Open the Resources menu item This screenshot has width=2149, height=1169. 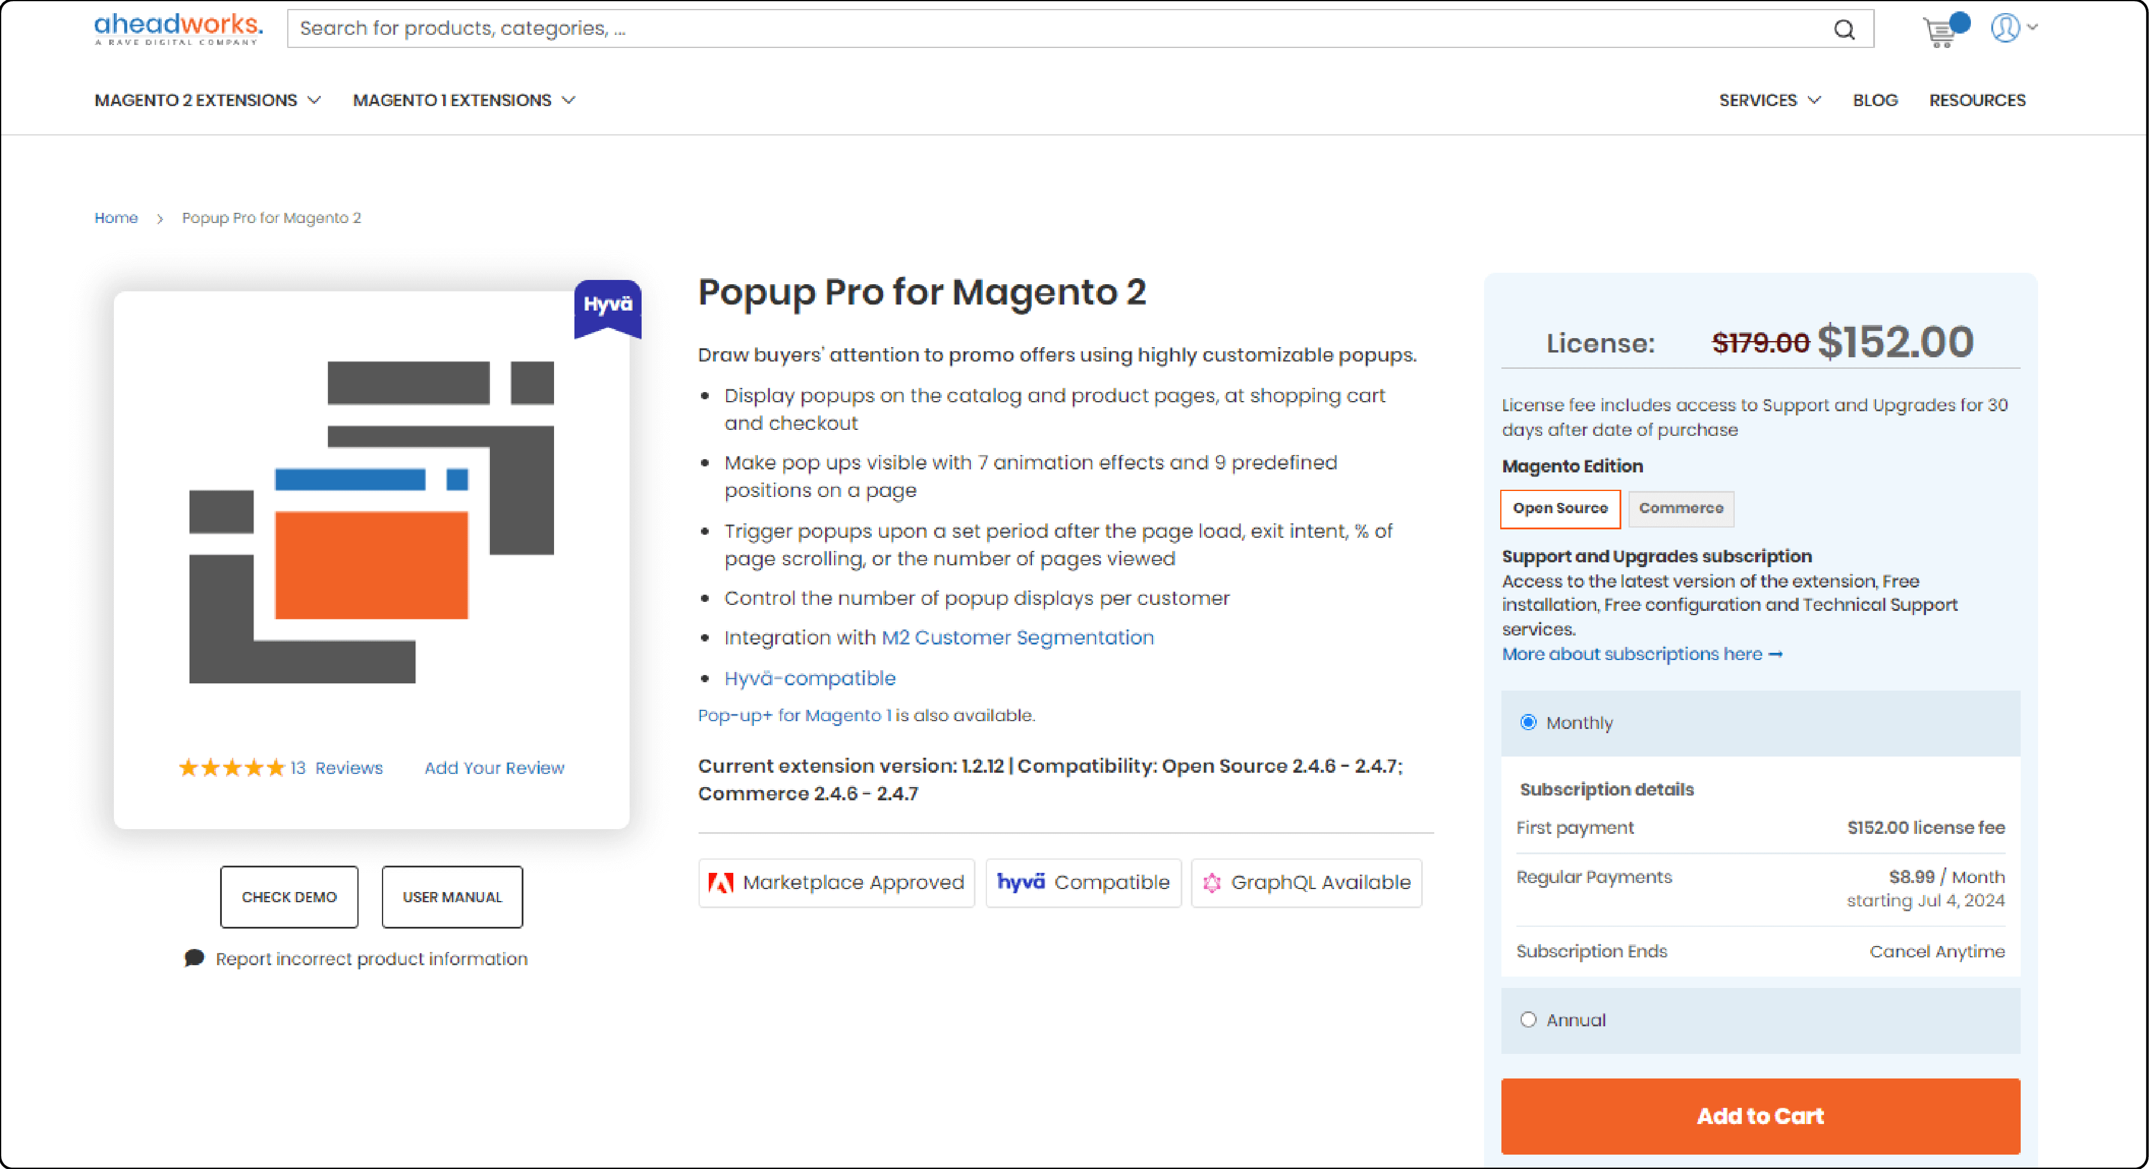(x=1977, y=100)
